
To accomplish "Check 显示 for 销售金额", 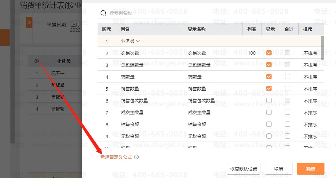I will click(x=269, y=124).
